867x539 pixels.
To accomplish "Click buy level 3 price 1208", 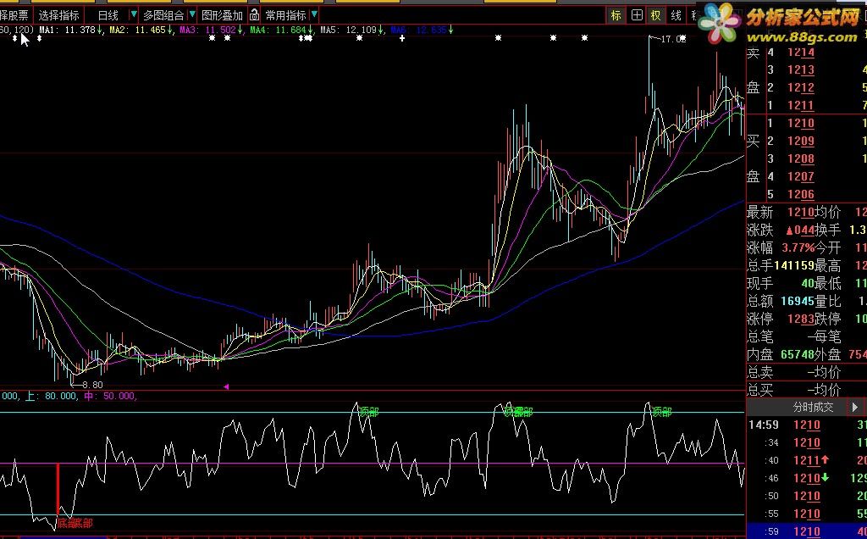I will [801, 158].
